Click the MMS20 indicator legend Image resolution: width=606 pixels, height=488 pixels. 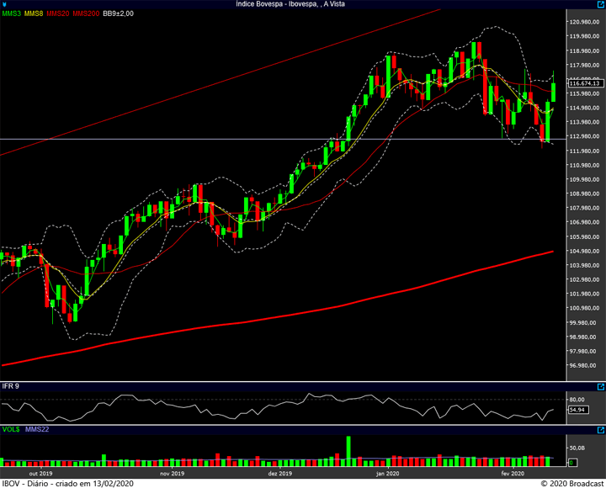[x=57, y=14]
